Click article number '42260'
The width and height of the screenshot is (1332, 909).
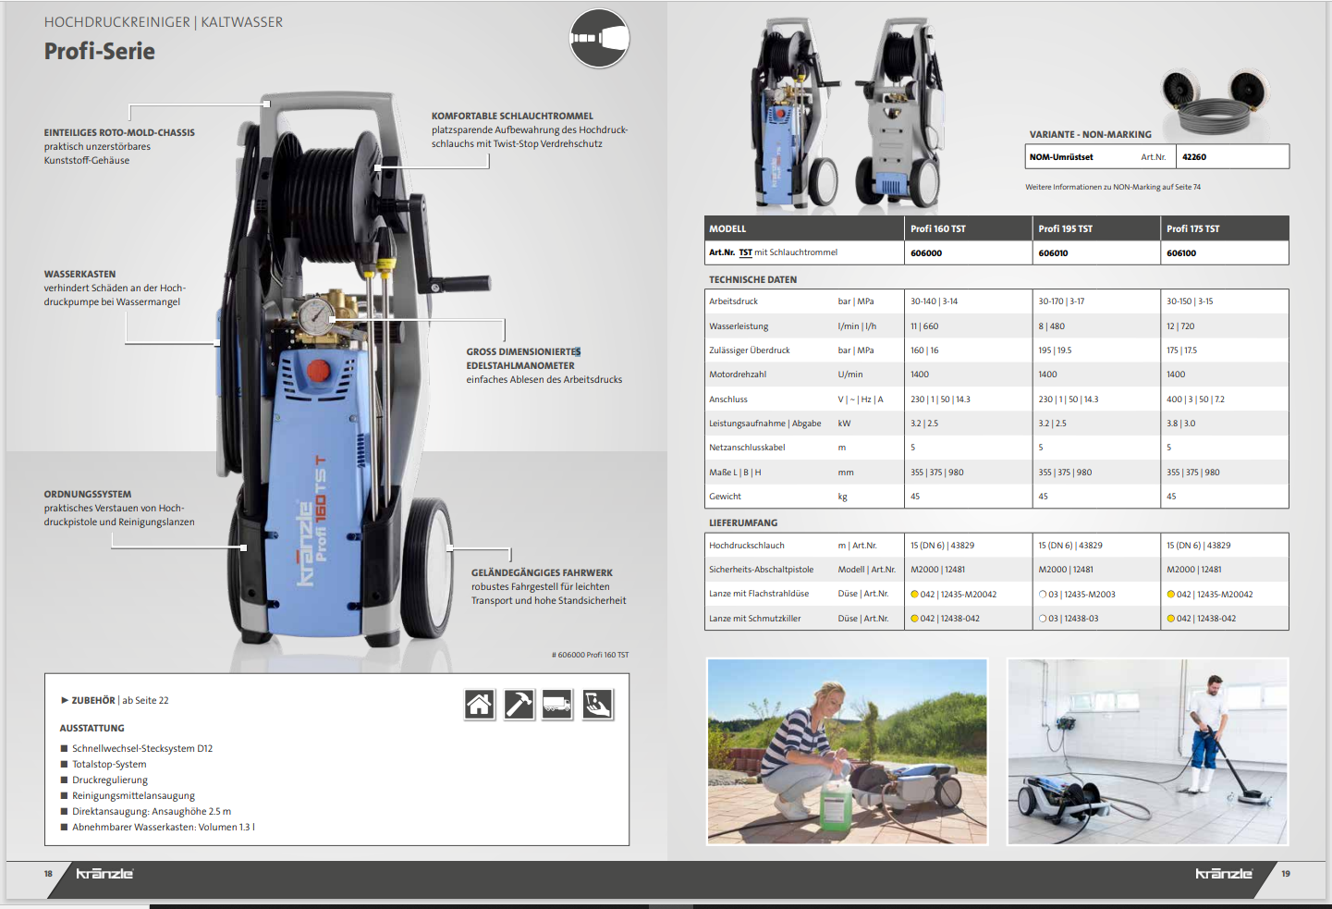pos(1194,157)
